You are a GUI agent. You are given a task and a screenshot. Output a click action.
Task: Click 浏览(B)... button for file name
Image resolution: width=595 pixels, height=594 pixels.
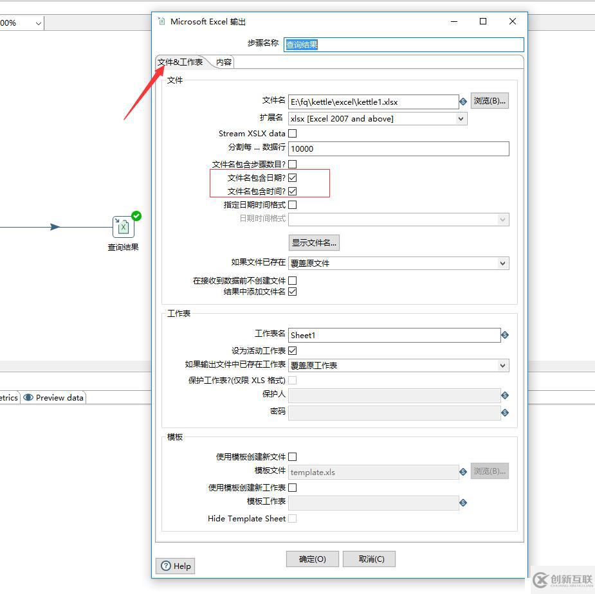click(x=490, y=101)
